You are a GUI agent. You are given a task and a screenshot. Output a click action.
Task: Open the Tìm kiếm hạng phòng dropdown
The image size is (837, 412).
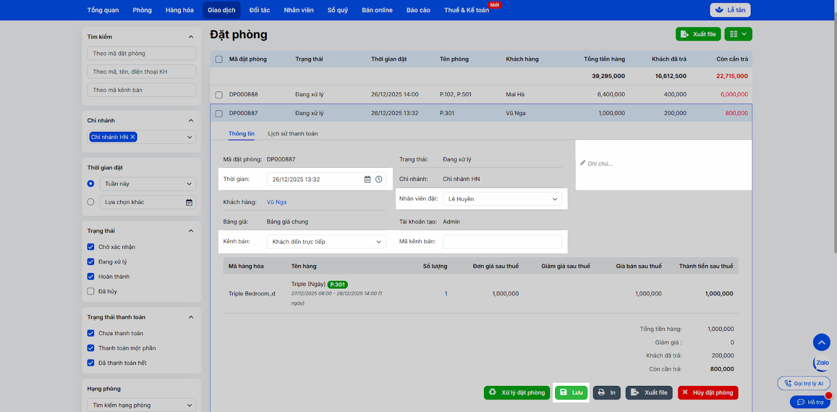142,405
